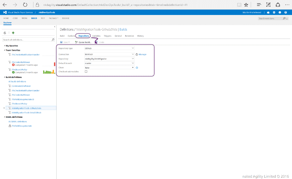Open the Clean dropdown set to false

[x=109, y=68]
